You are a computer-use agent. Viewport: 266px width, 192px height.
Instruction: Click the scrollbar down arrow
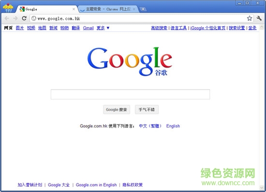[x=262, y=188]
